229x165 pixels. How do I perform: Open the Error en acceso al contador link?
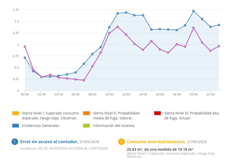[x=49, y=142]
